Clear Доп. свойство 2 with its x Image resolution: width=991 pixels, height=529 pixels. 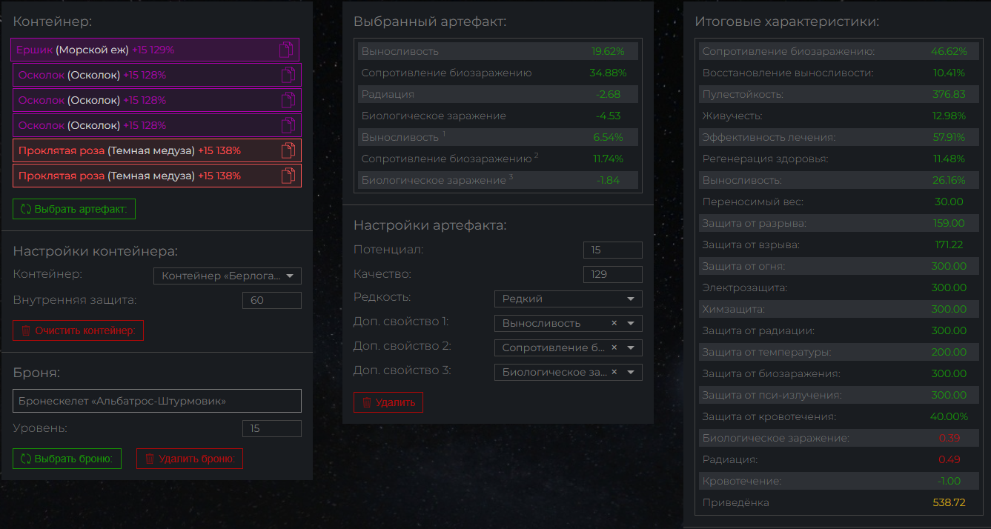click(x=614, y=347)
